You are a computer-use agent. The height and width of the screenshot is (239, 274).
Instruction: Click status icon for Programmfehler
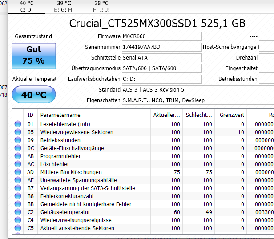point(18,156)
